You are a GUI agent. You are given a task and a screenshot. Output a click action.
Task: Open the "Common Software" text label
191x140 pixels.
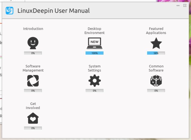(156, 68)
